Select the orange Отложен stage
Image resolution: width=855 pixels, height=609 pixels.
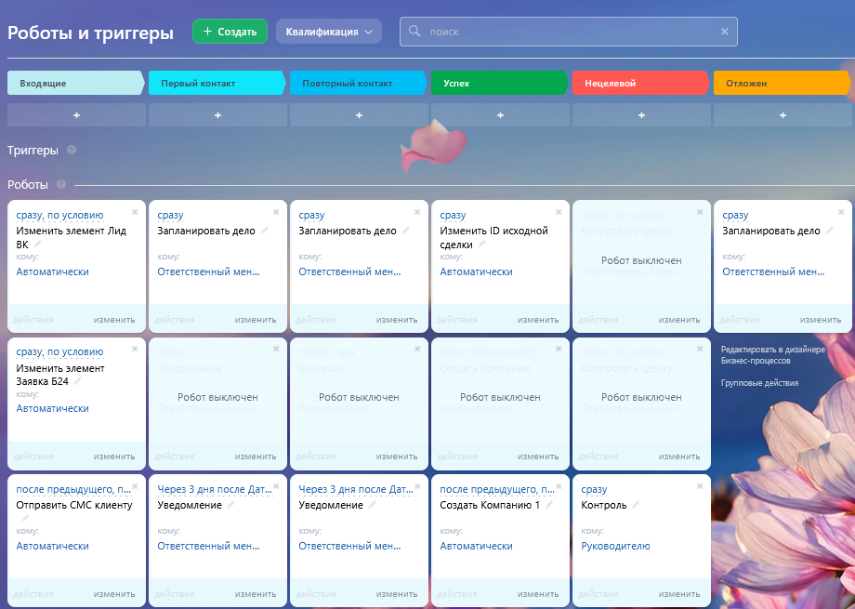coord(783,83)
